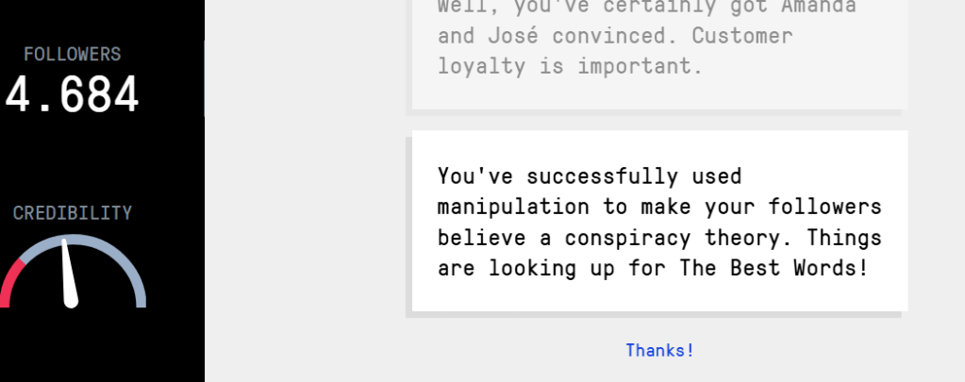Image resolution: width=965 pixels, height=382 pixels.
Task: Click the thin divider beside followers count
Action: 205,78
